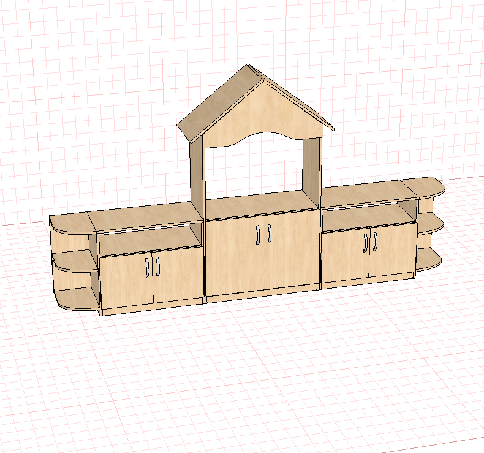Select the plinth under the left cabinet
The image size is (484, 453).
click(x=153, y=307)
